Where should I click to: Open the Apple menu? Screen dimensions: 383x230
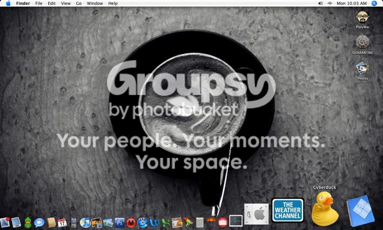point(8,3)
